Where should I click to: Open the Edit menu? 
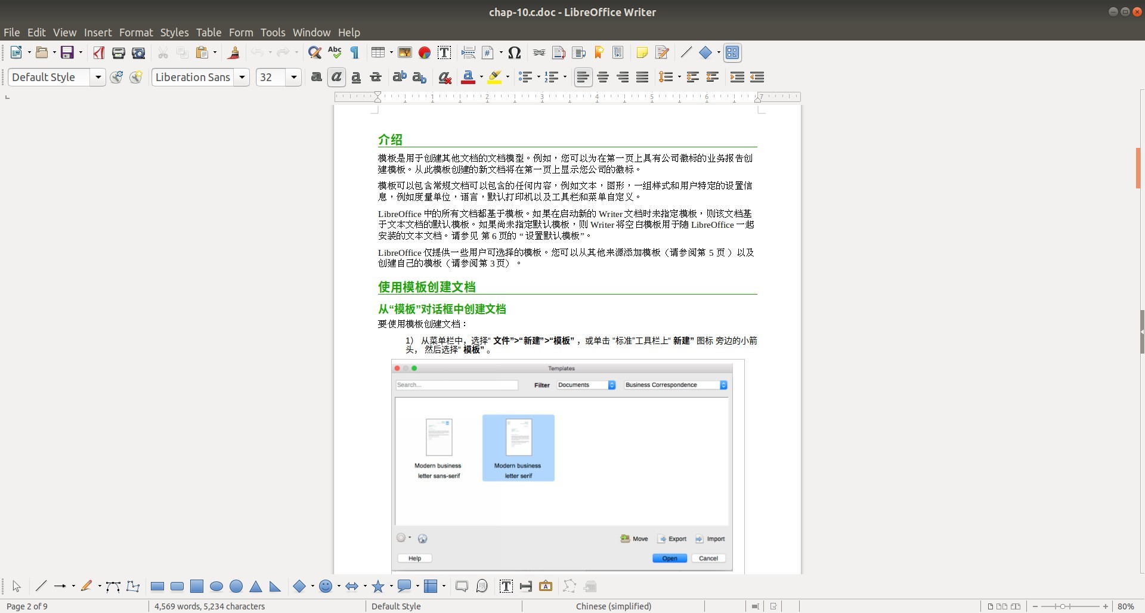(36, 33)
